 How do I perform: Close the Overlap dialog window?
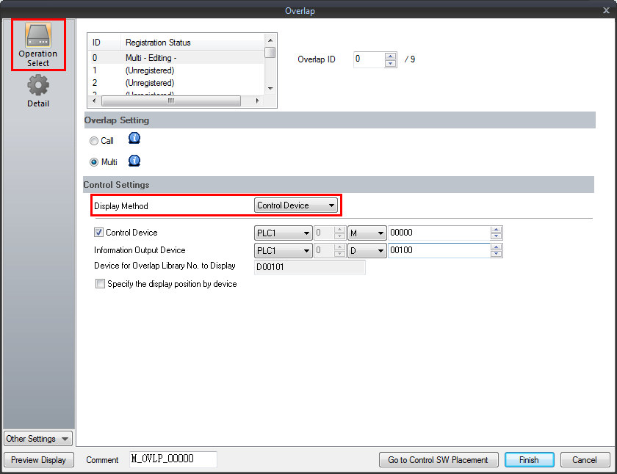(606, 10)
